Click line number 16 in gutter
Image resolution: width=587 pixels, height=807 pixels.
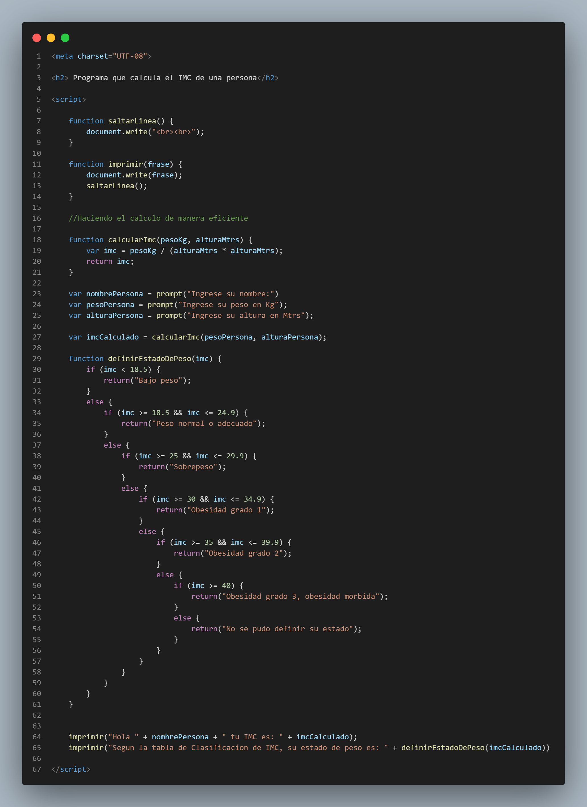(x=37, y=218)
